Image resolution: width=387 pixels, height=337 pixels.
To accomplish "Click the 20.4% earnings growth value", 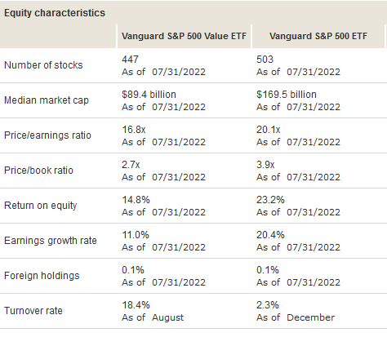I will point(270,235).
